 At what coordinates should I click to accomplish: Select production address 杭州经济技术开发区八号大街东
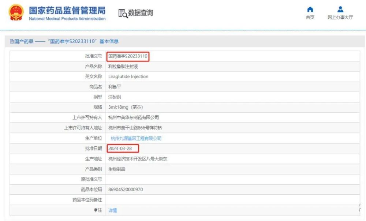(138, 159)
